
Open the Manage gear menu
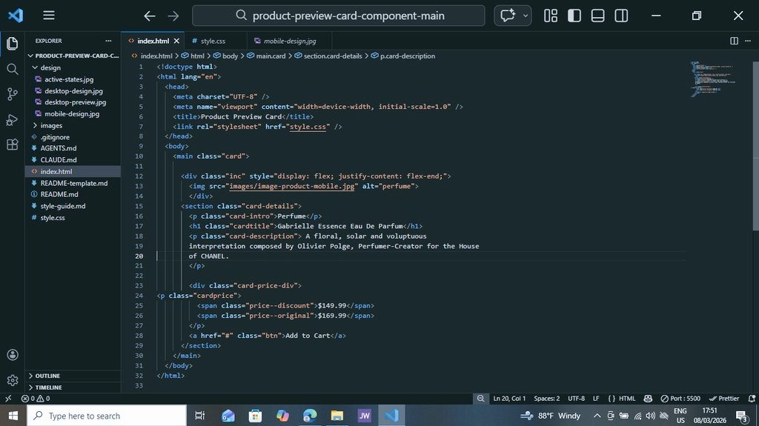(x=13, y=380)
